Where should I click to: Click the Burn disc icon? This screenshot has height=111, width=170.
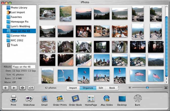coord(138,99)
